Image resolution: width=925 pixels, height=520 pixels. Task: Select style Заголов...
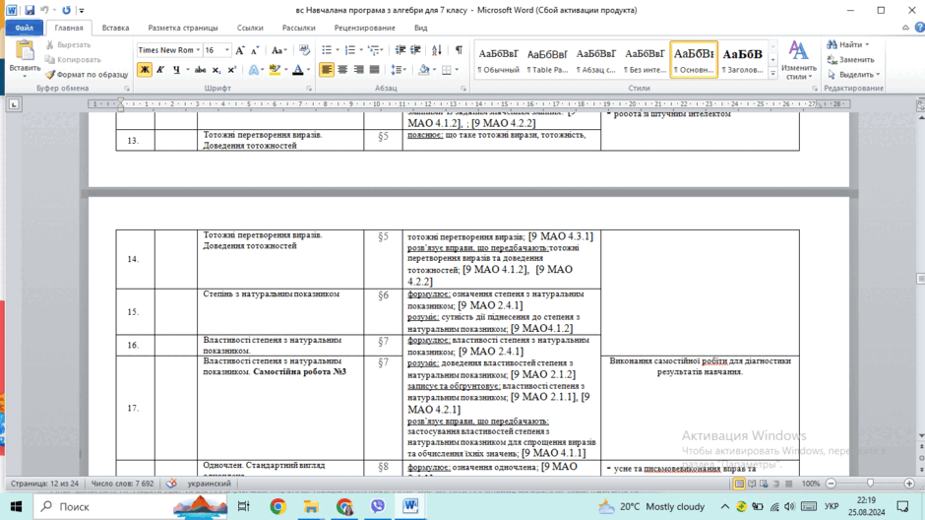[x=742, y=60]
